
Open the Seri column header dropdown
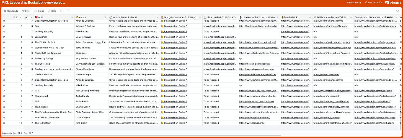tap(32, 17)
